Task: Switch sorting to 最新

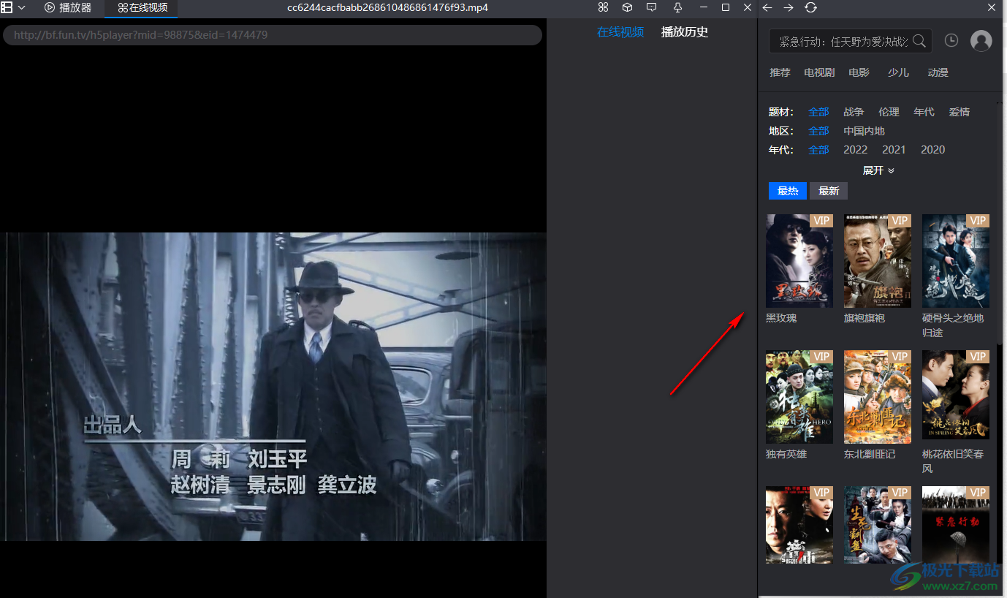Action: point(828,191)
